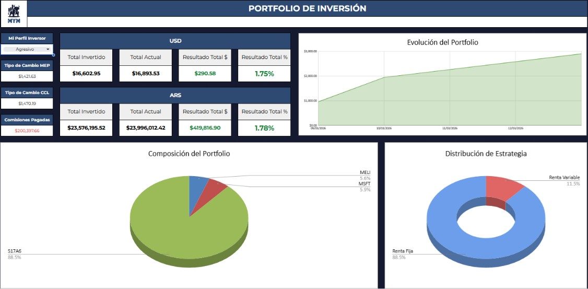Click the MSFT pie label

(x=365, y=183)
